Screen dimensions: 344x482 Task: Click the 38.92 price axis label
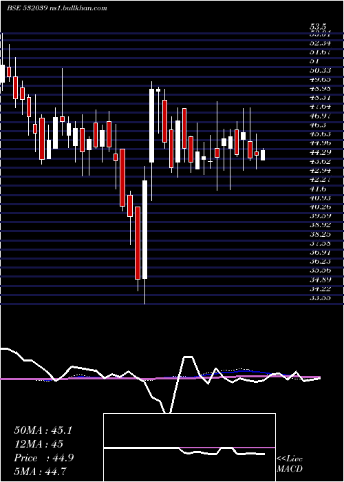click(321, 225)
